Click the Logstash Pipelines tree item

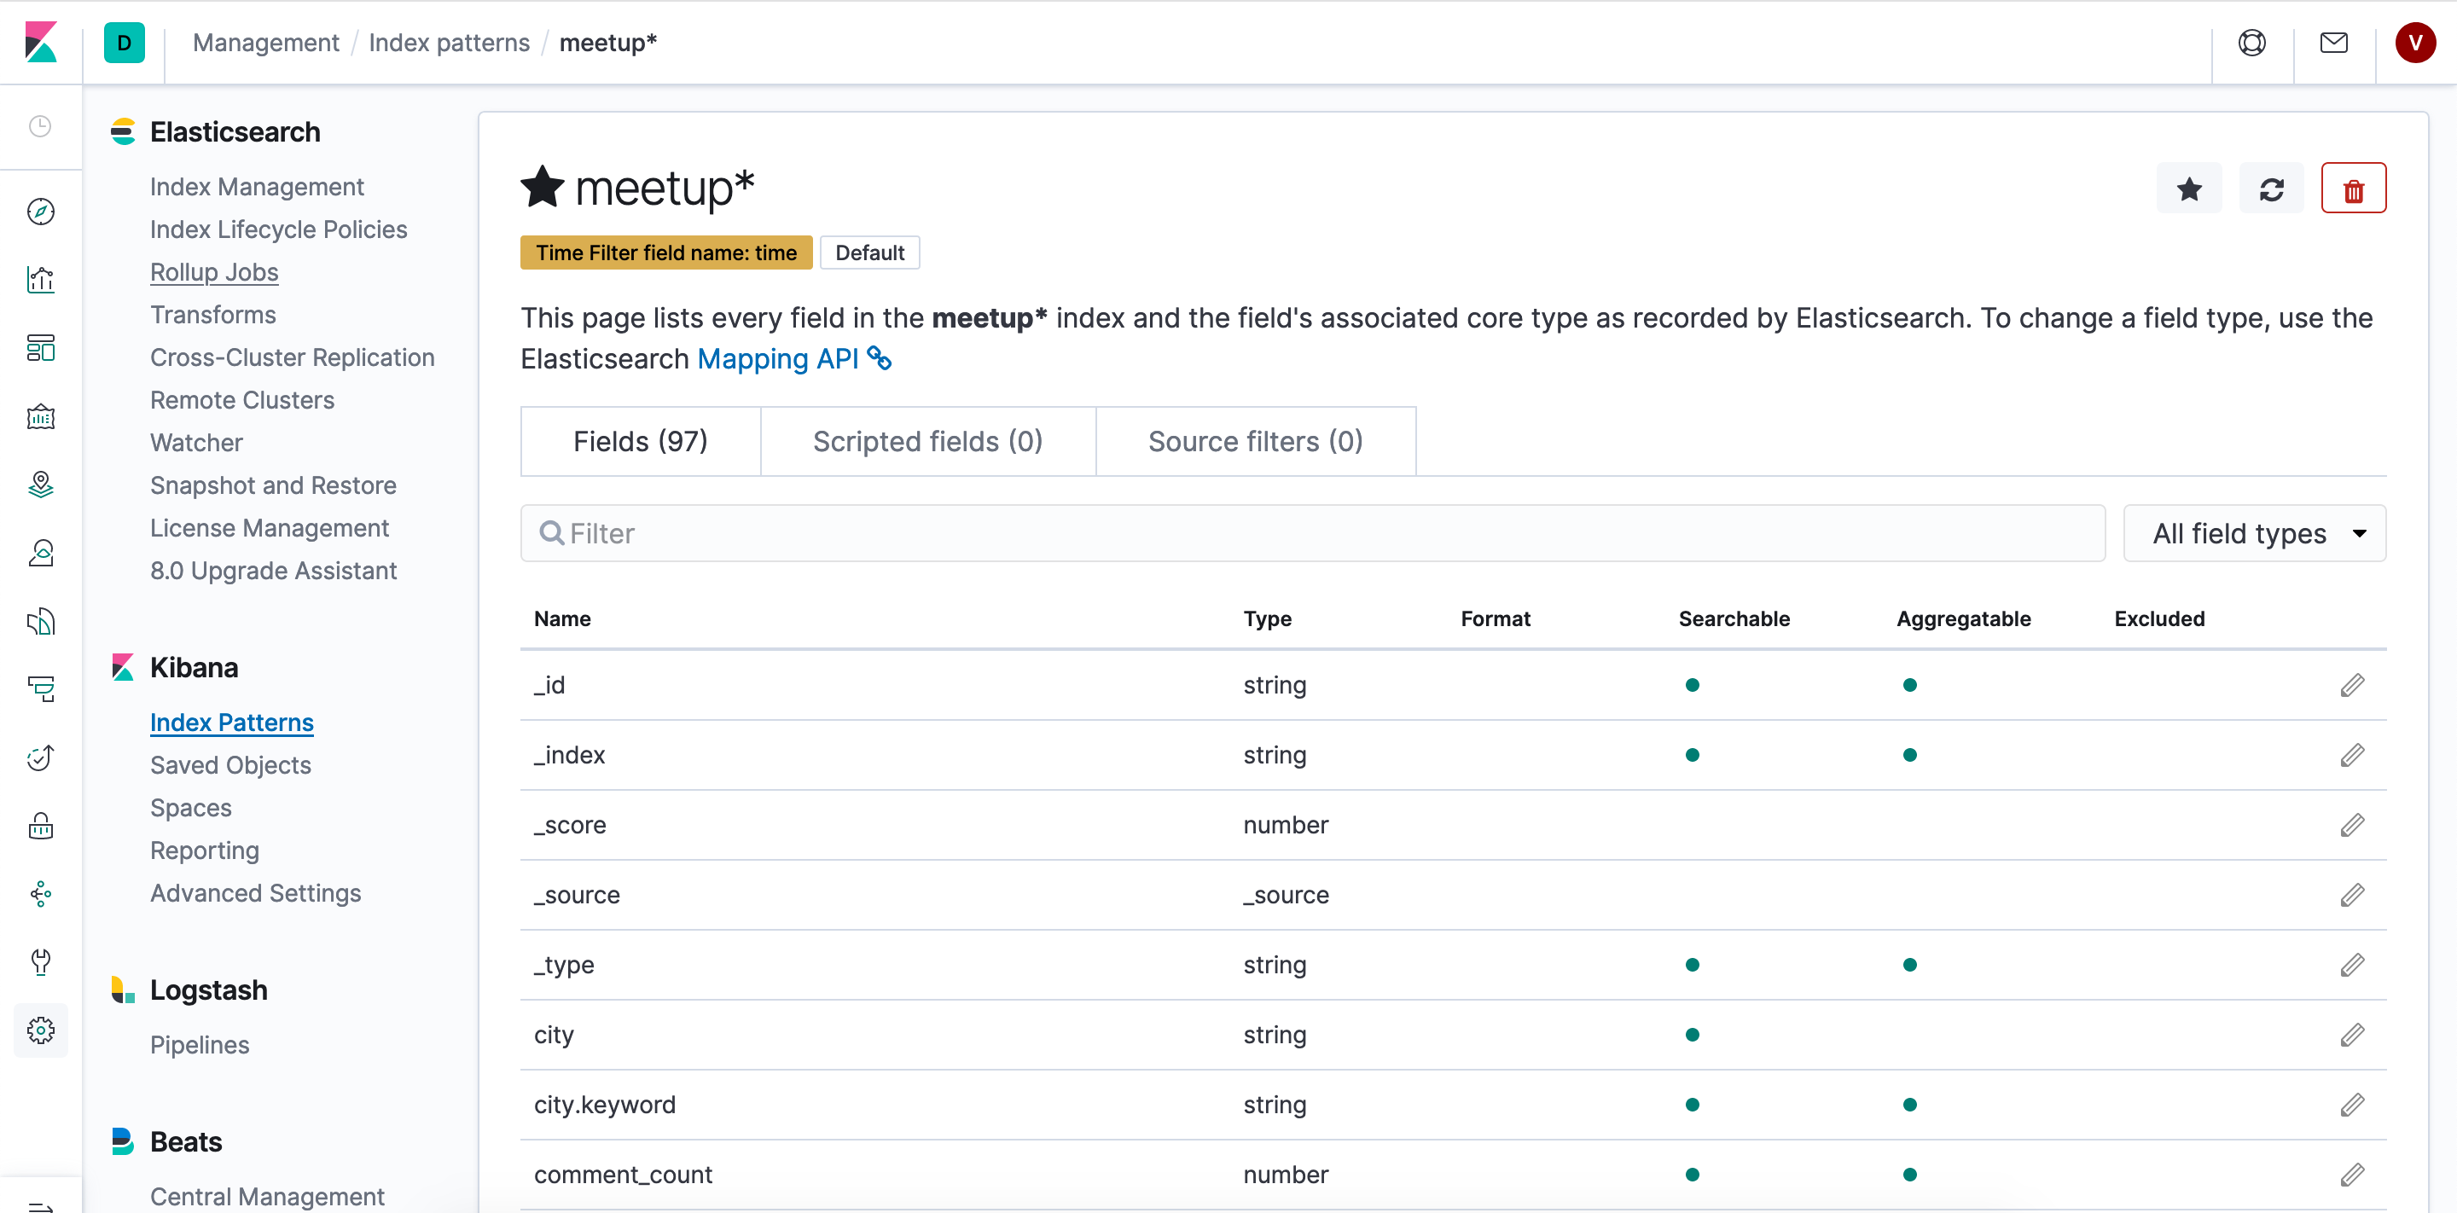click(x=199, y=1044)
